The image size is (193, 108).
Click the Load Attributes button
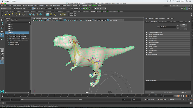pos(168,92)
